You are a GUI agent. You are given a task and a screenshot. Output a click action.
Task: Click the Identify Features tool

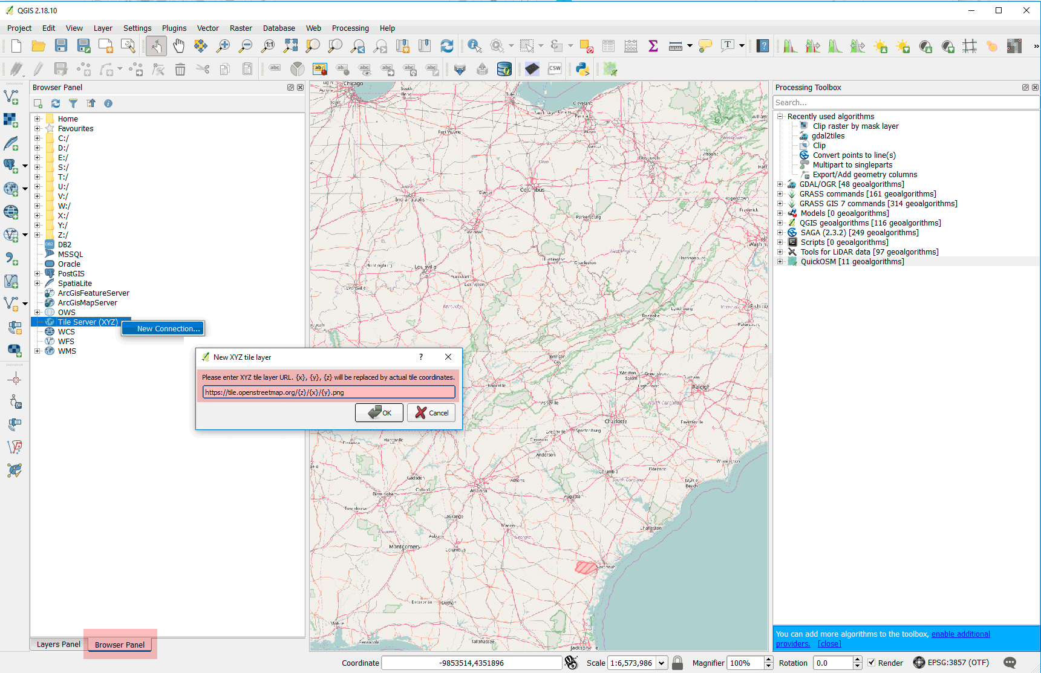474,46
